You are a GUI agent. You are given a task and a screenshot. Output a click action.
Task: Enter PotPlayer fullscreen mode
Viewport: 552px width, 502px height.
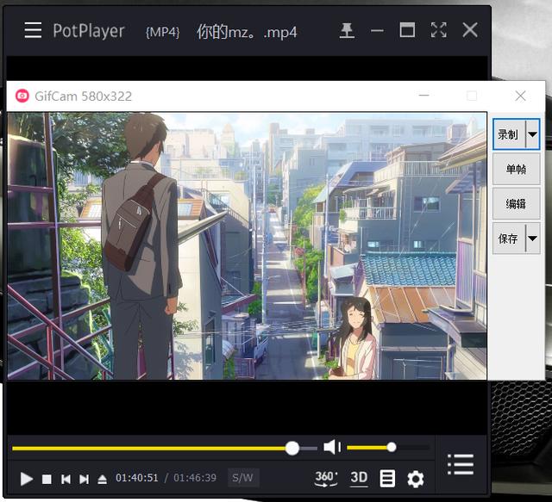point(439,30)
